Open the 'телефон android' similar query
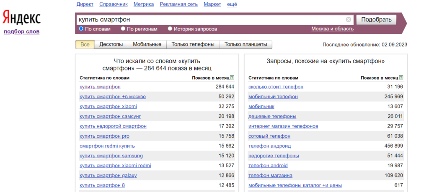 click(x=268, y=166)
